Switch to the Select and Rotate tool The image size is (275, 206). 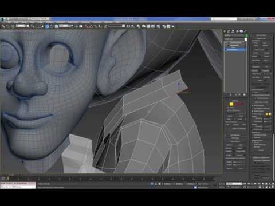click(x=52, y=26)
